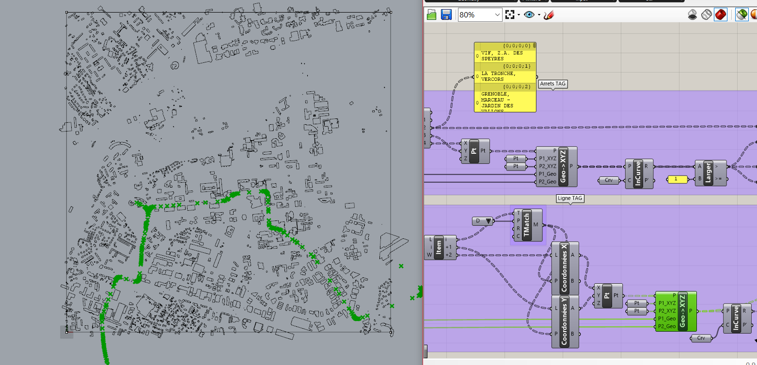This screenshot has width=757, height=365.
Task: Select the Item list component
Action: [440, 247]
